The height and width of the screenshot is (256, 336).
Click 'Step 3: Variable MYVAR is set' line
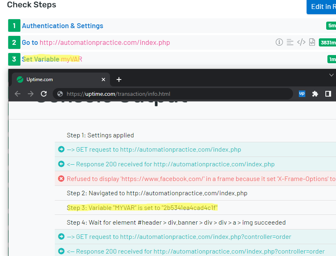coord(142,208)
